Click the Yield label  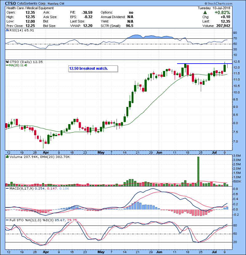(105, 21)
